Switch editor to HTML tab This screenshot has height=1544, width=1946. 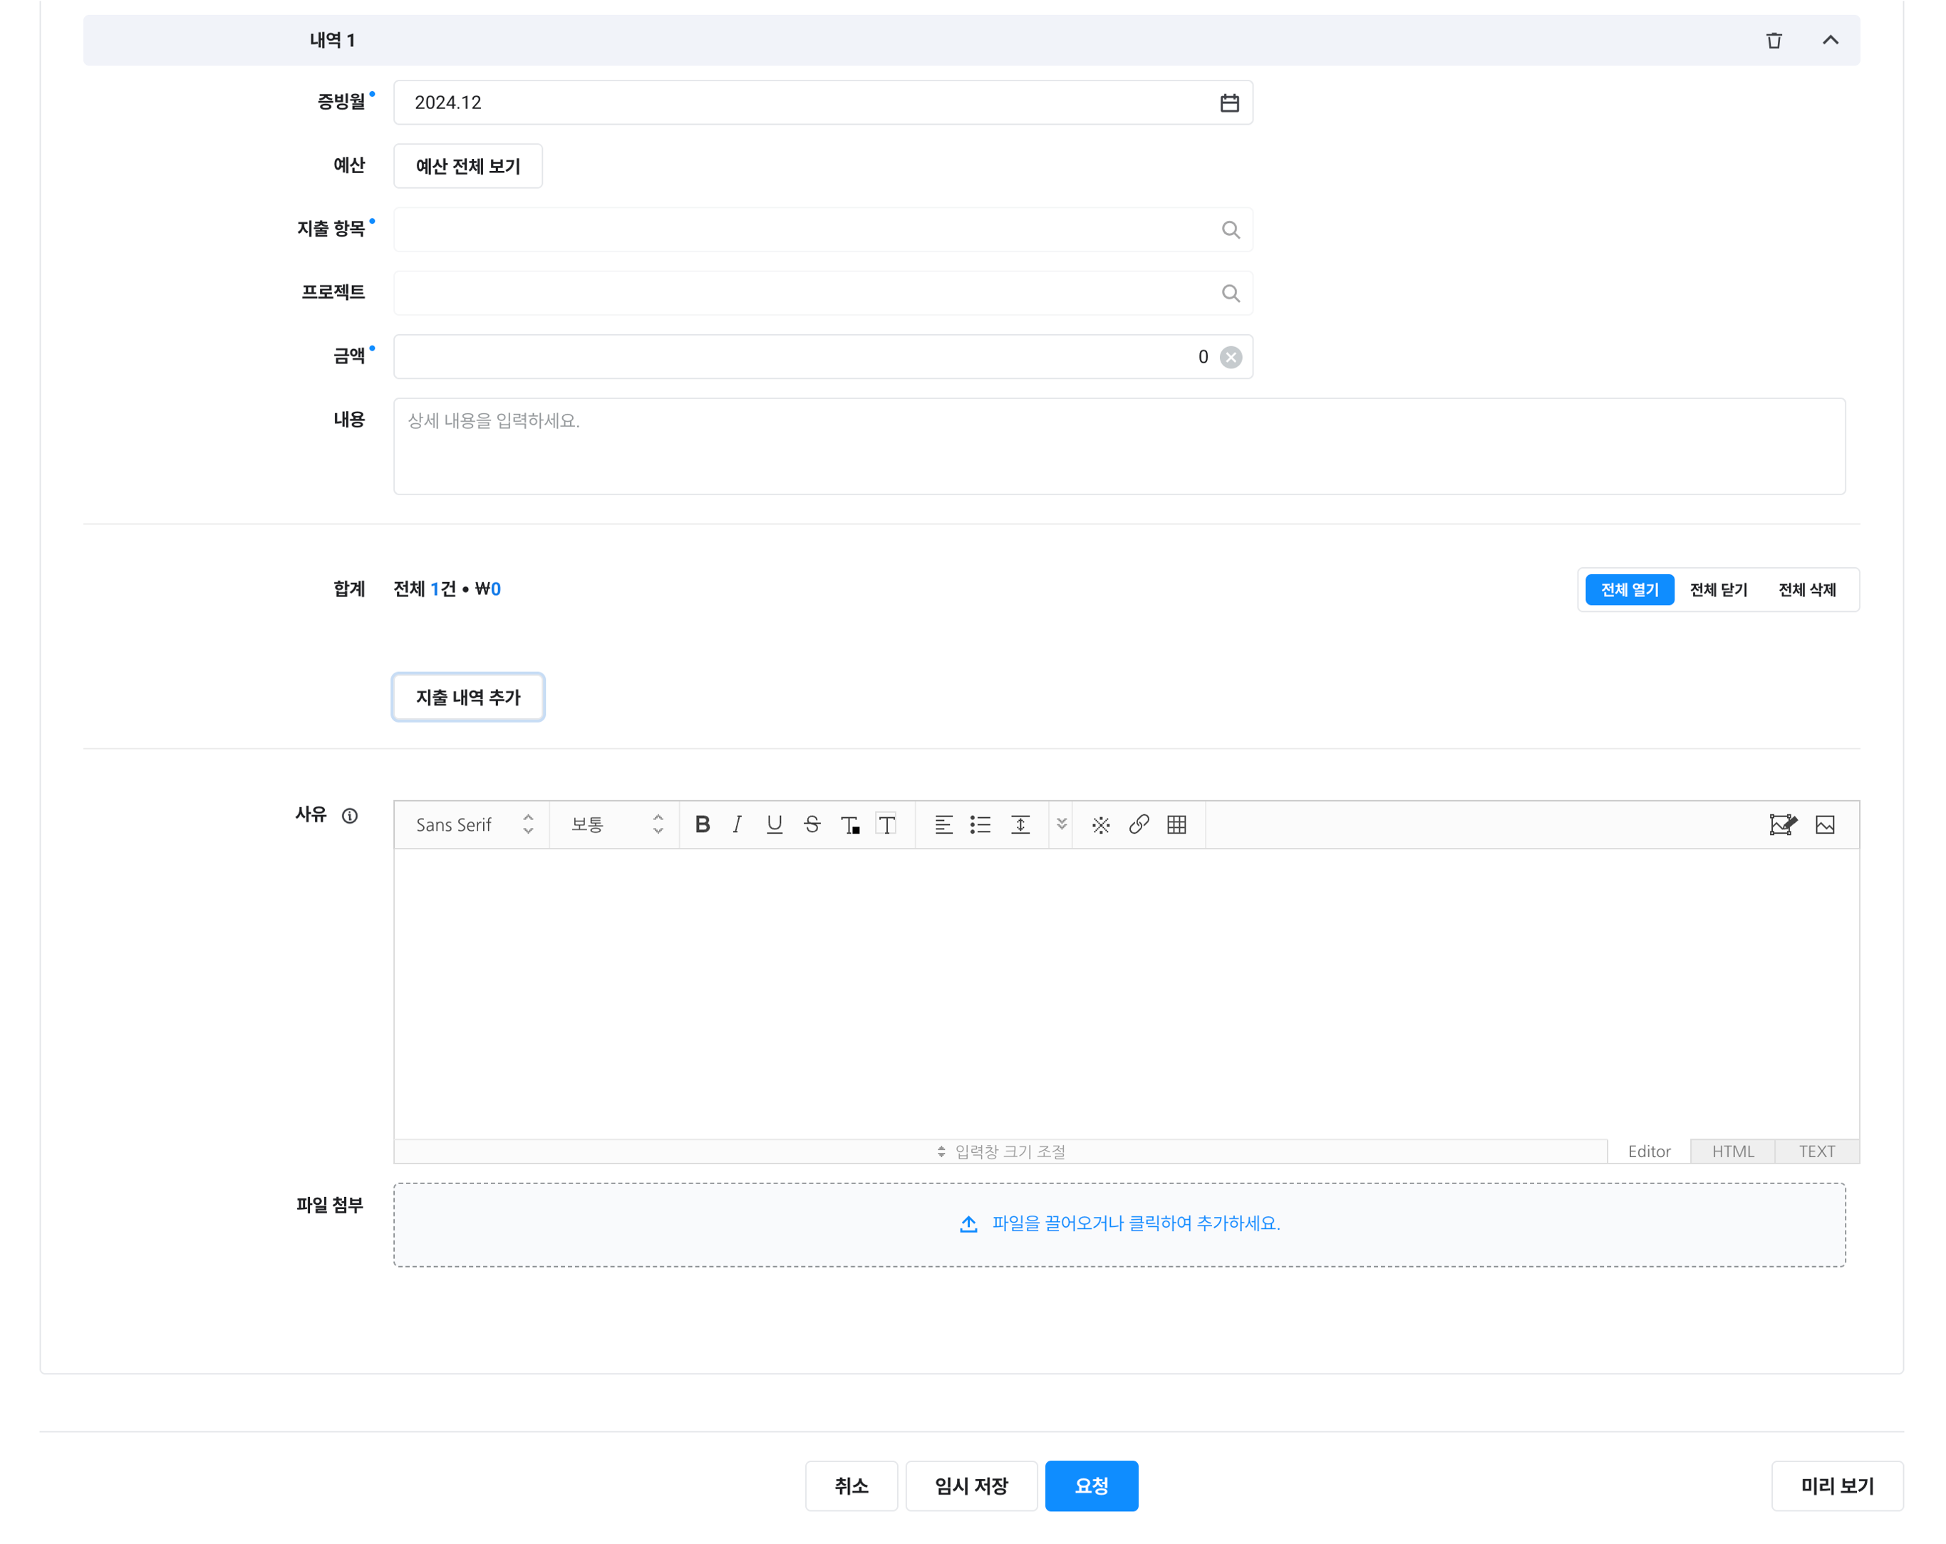[x=1732, y=1151]
